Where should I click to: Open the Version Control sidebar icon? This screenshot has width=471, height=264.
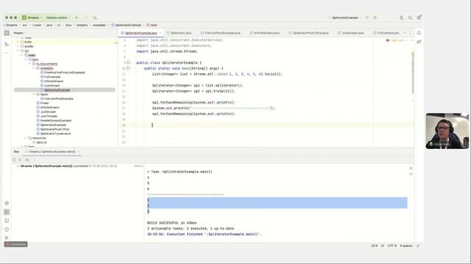point(7,238)
